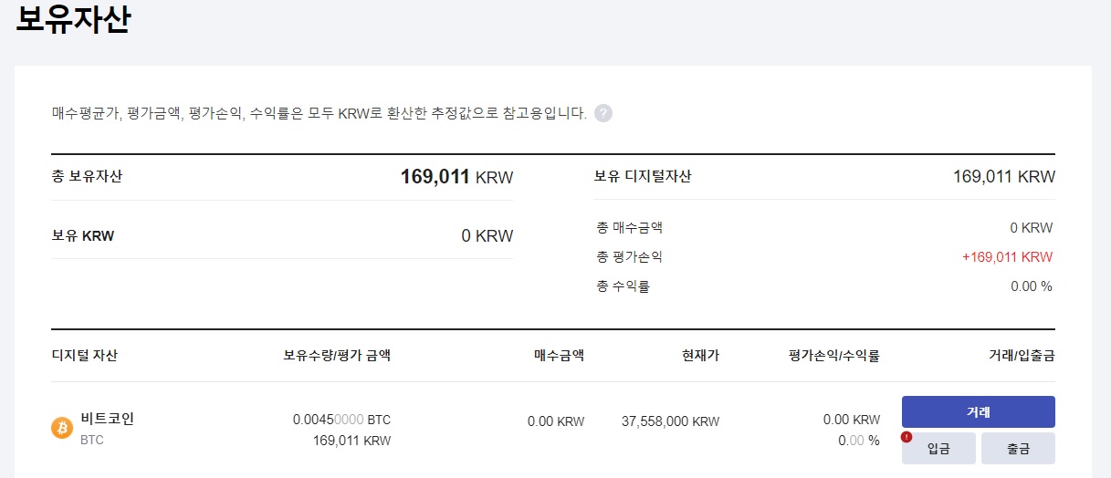This screenshot has height=478, width=1111.
Task: Click the 출금 withdraw button
Action: [x=1019, y=449]
